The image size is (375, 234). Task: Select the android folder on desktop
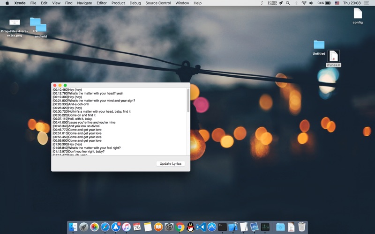(x=41, y=31)
